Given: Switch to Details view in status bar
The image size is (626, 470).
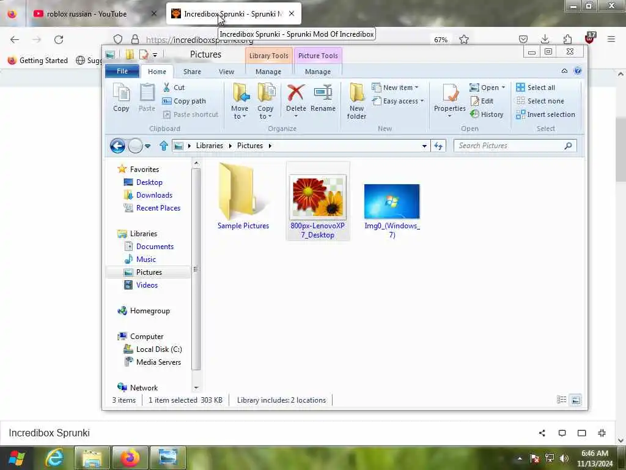Looking at the screenshot, I should (562, 400).
